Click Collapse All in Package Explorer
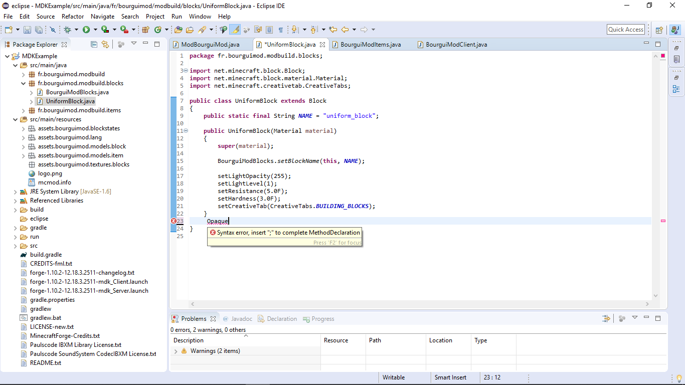The image size is (685, 385). click(94, 44)
